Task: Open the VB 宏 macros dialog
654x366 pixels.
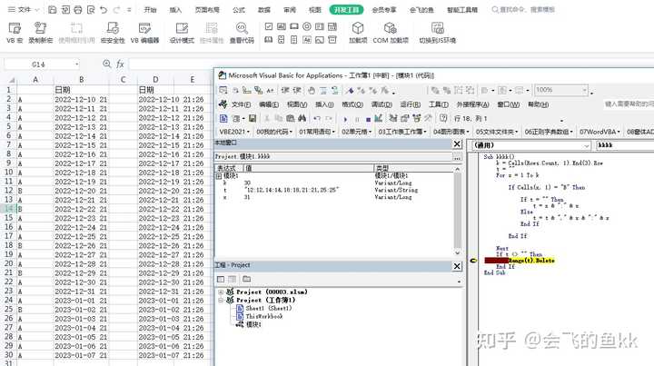Action: 15,33
